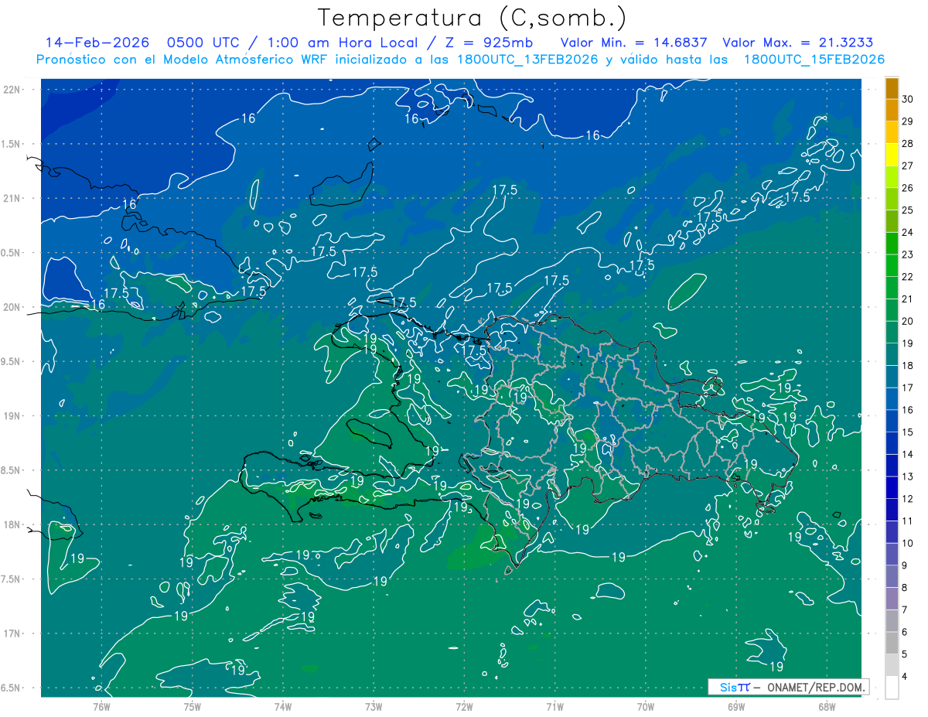Screen dimensions: 928x717
Task: Click the color scale value "25"
Action: 908,210
